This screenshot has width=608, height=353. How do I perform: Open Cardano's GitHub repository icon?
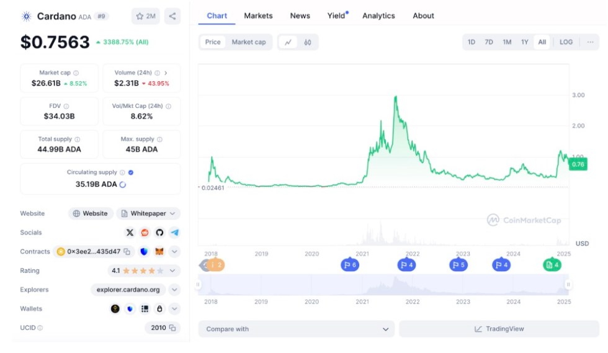[159, 233]
